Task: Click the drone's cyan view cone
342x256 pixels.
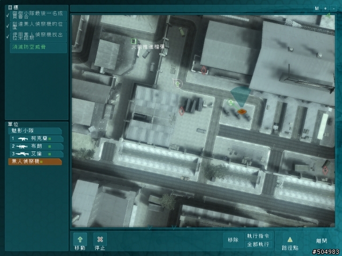Action: tap(240, 96)
